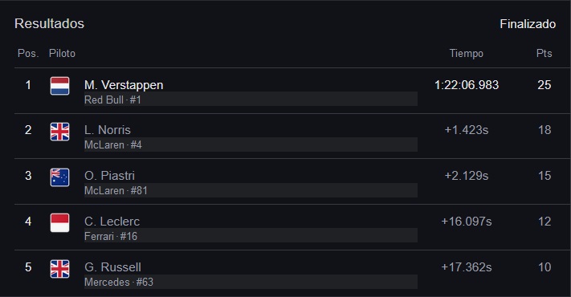Image resolution: width=571 pixels, height=297 pixels.
Task: Click the Piloto column header
Action: coord(63,54)
